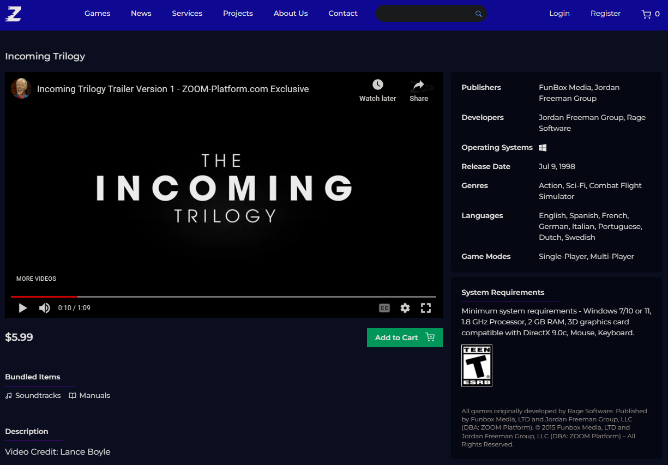This screenshot has width=668, height=465.
Task: Toggle closed captions on the video
Action: click(x=384, y=308)
